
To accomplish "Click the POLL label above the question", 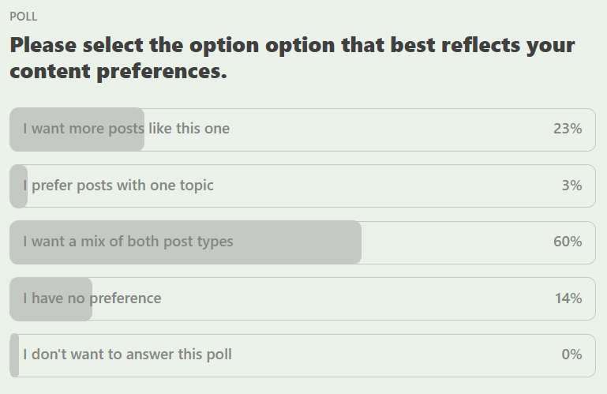I will tap(24, 17).
